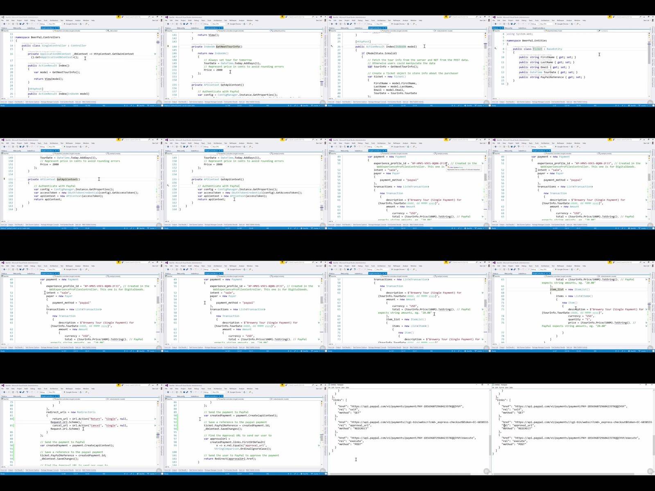Open Any CPU platform dropdown in highlighted GetNextTourInfo frame
The height and width of the screenshot is (491, 655).
[x=219, y=24]
